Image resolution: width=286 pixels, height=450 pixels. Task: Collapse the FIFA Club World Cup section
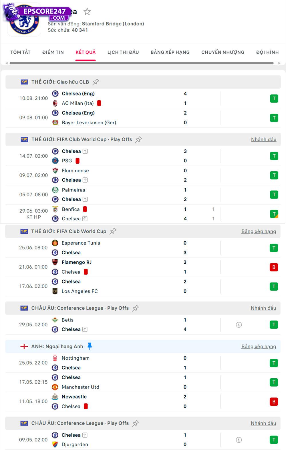click(x=71, y=231)
